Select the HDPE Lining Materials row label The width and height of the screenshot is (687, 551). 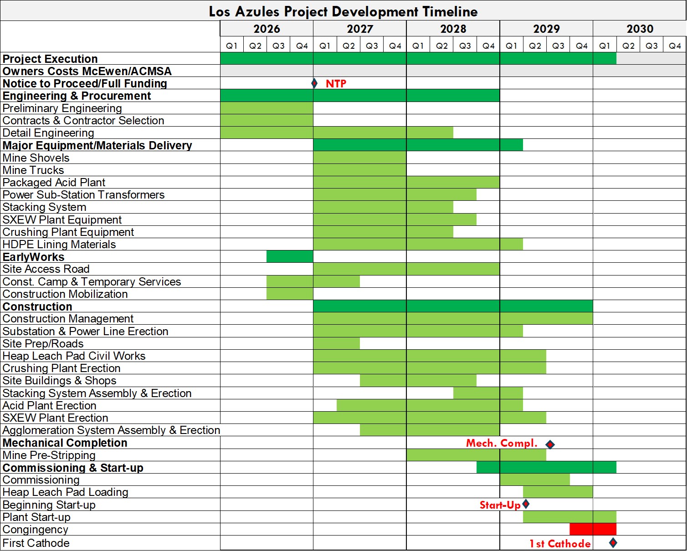(59, 245)
